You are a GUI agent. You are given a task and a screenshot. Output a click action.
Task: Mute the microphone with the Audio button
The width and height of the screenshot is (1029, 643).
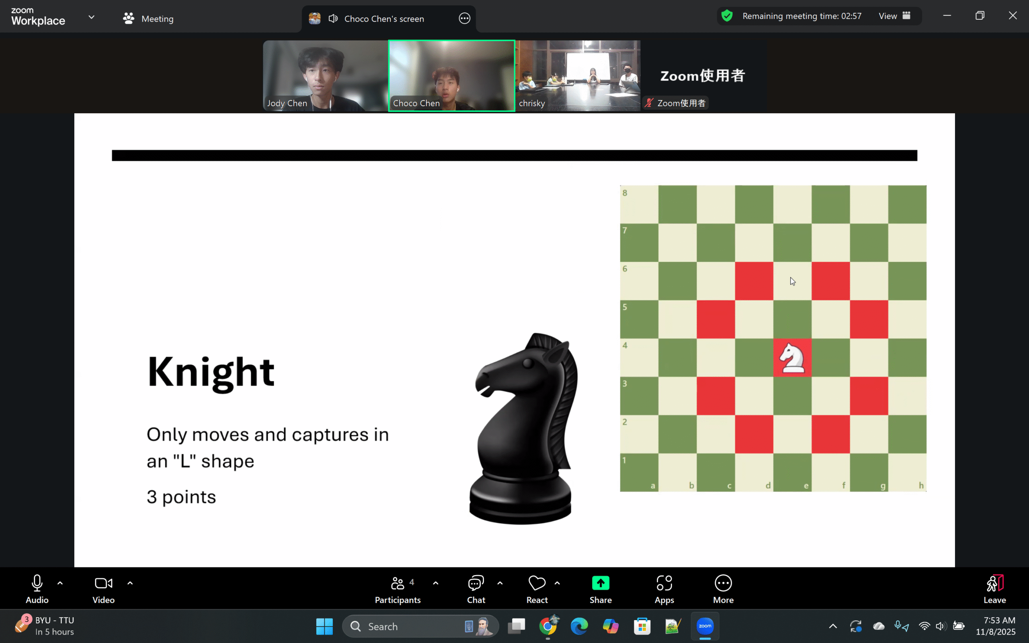pyautogui.click(x=37, y=589)
